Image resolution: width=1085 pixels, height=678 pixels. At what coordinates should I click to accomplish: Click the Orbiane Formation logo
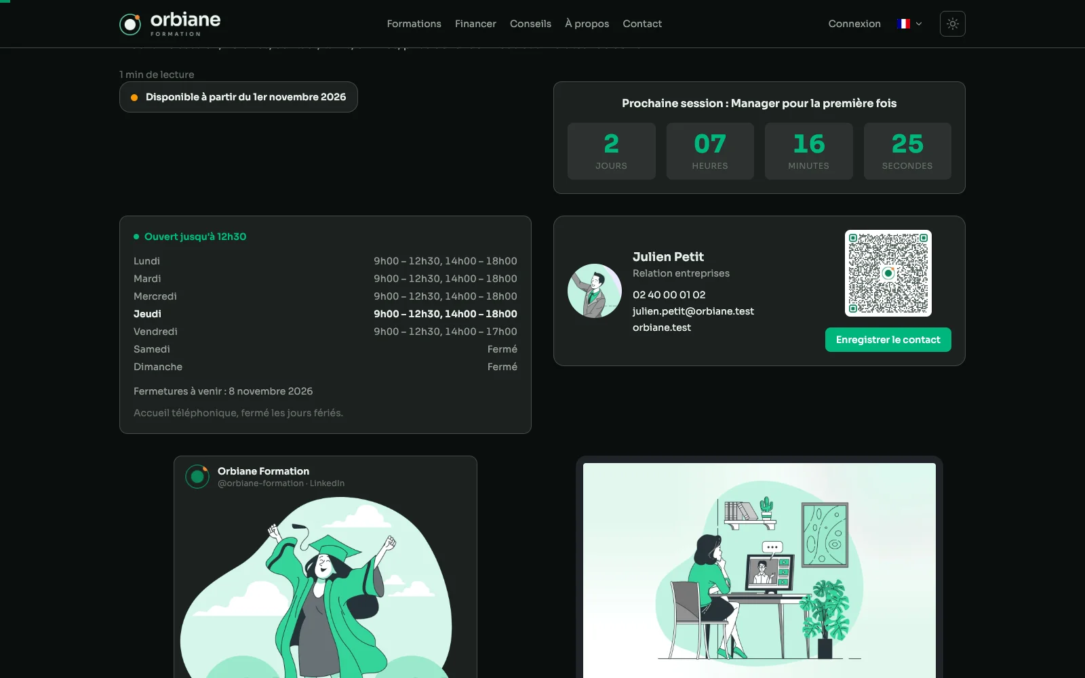coord(170,24)
